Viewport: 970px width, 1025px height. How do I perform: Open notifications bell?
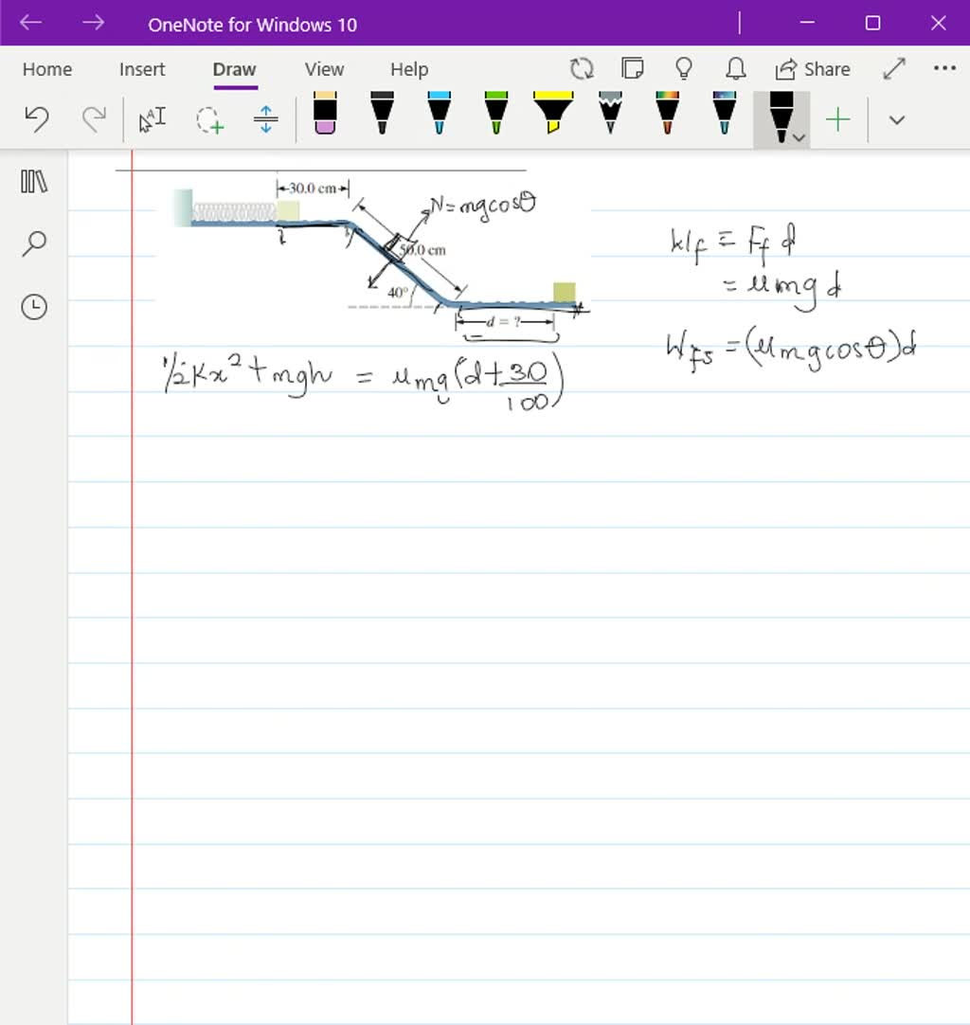click(736, 68)
